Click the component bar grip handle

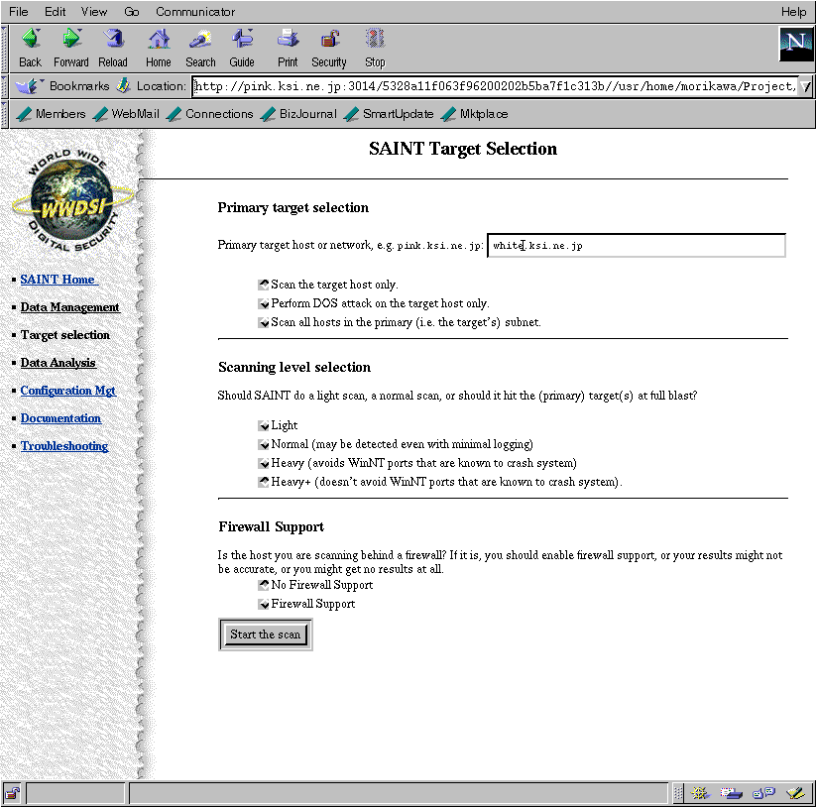click(x=677, y=793)
